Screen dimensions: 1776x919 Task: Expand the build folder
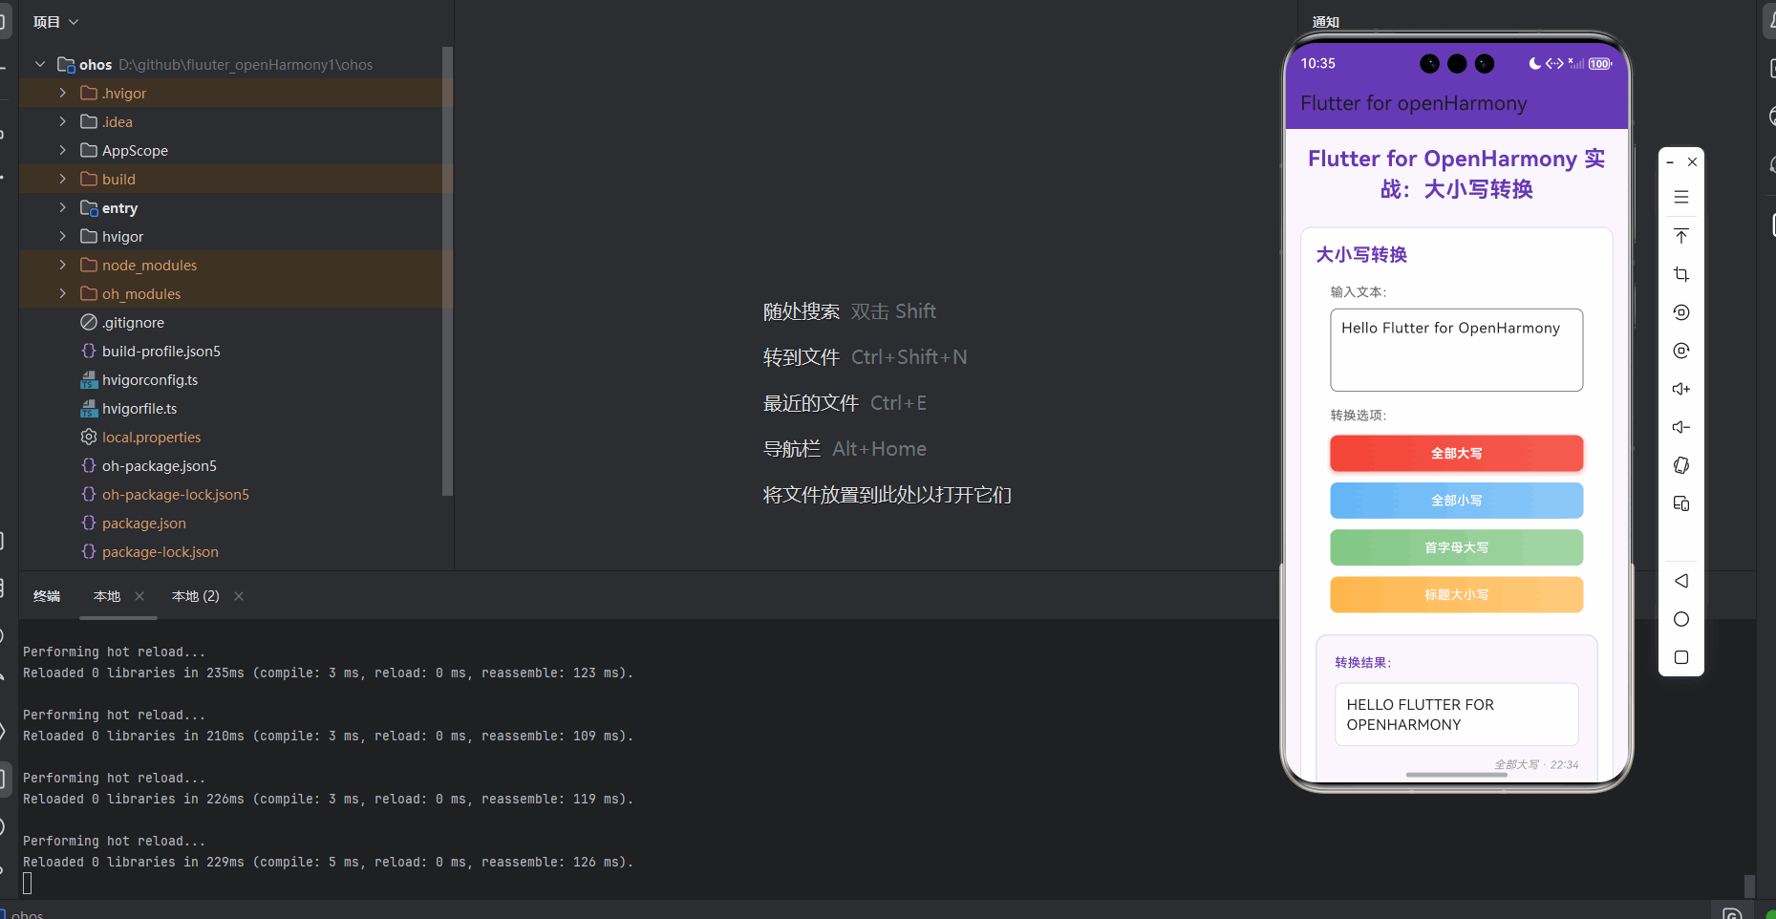[x=63, y=179]
